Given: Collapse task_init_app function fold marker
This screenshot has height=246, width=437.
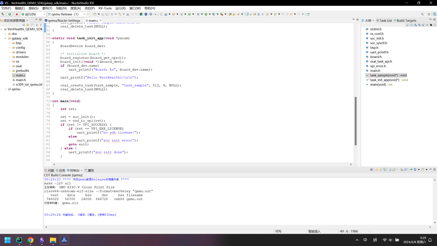Looking at the screenshot, I should click(51, 38).
